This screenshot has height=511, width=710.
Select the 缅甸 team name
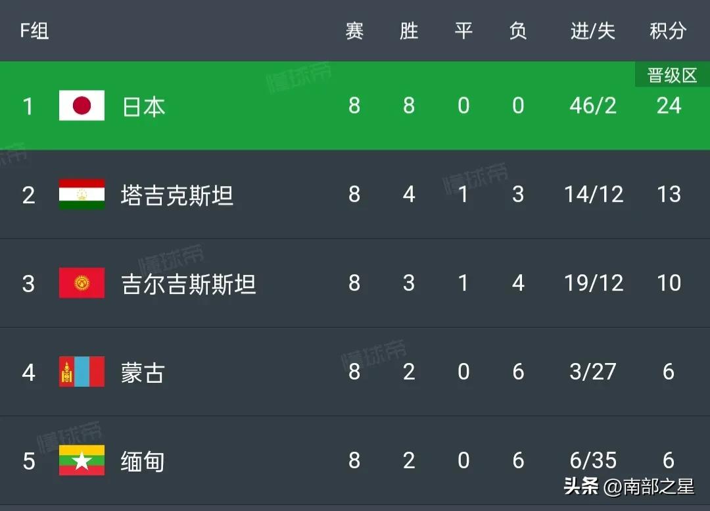142,461
